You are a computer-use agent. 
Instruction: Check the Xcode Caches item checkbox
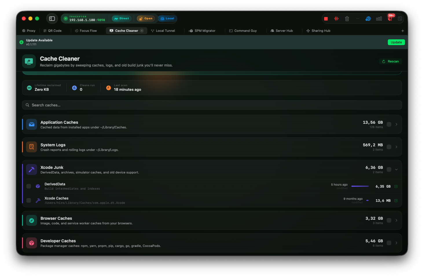[29, 200]
